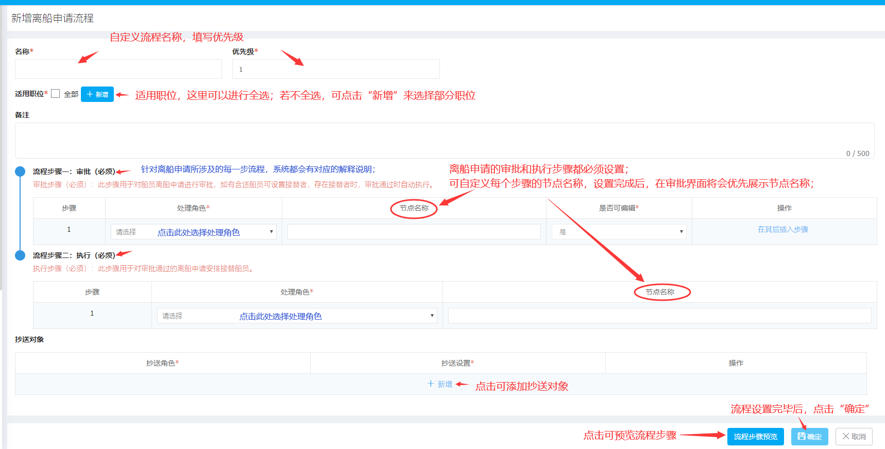
Task: Click the 抄送设置 column header
Action: (x=458, y=363)
